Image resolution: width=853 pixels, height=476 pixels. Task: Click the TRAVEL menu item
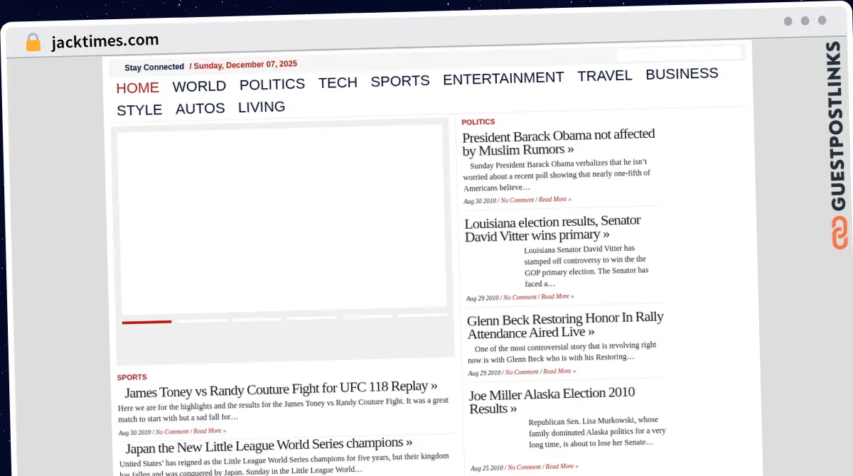pos(604,75)
